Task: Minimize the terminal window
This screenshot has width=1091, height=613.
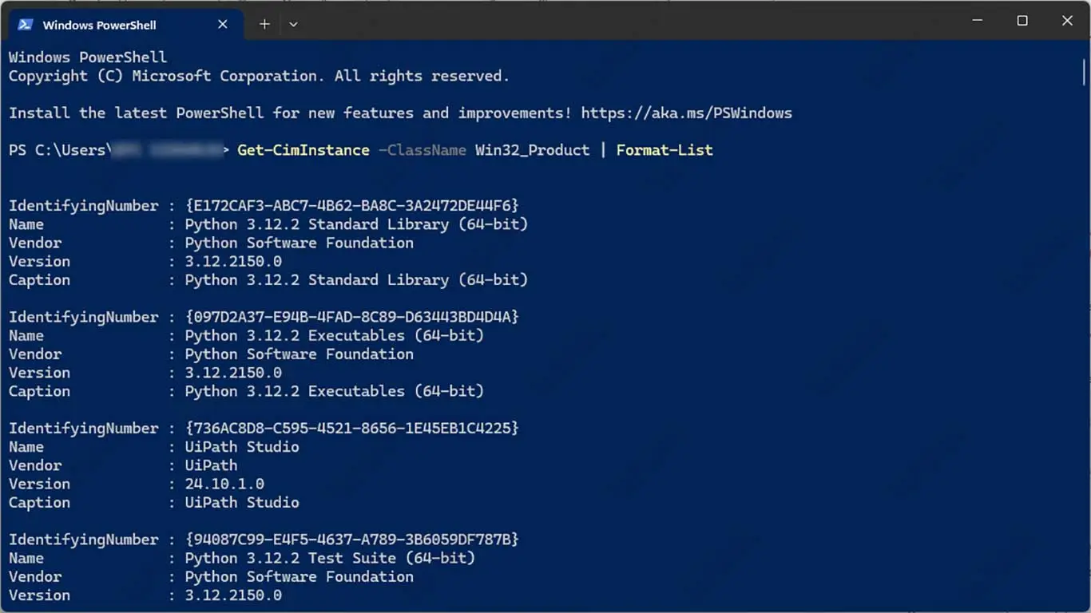Action: [978, 21]
